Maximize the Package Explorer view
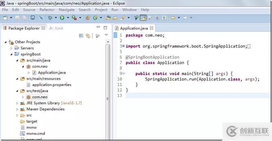The image size is (272, 141). 105,28
